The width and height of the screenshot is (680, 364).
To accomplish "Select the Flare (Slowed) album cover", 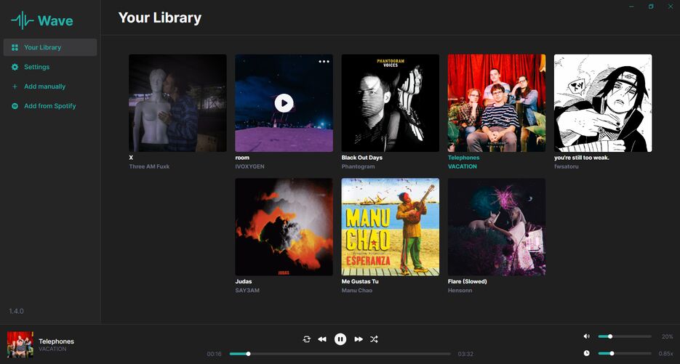I will [x=497, y=227].
